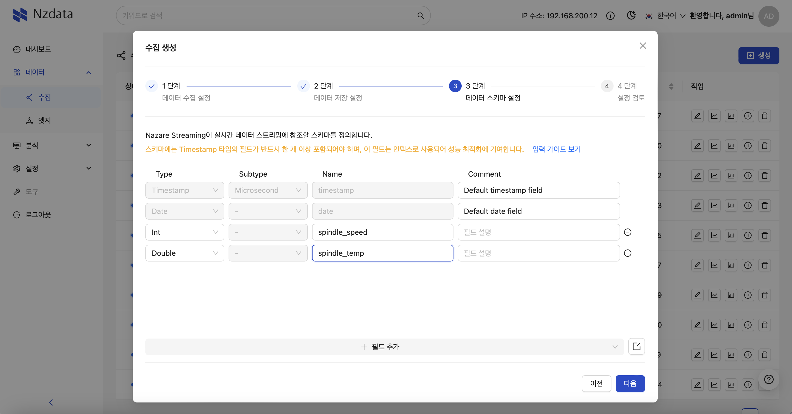Click the Default timestamp field comment

(x=539, y=190)
